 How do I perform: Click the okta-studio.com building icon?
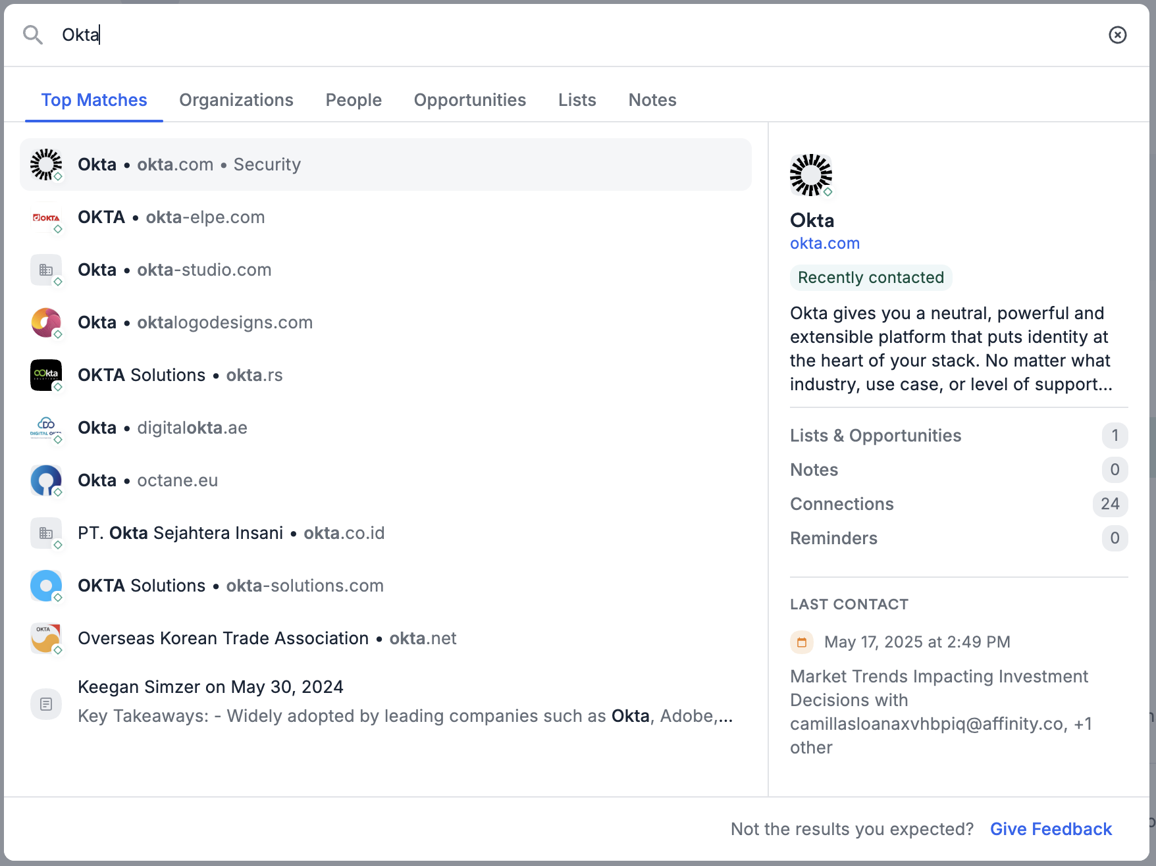click(46, 270)
